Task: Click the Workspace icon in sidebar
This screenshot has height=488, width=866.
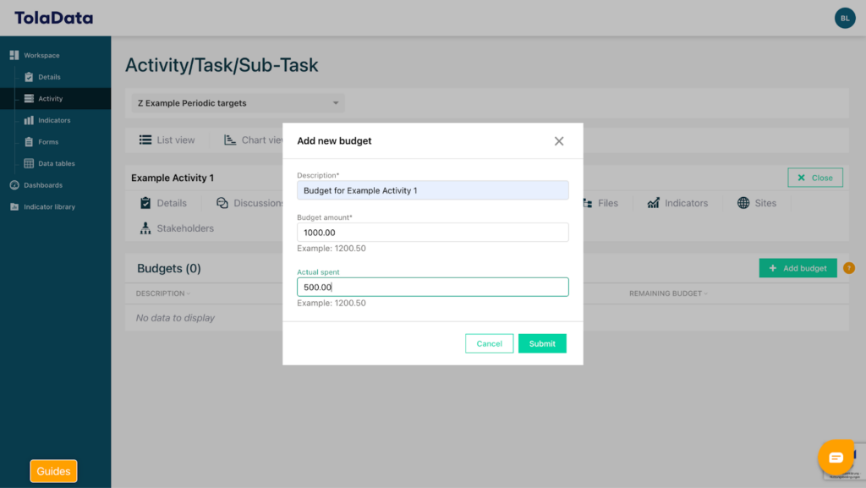Action: [14, 56]
